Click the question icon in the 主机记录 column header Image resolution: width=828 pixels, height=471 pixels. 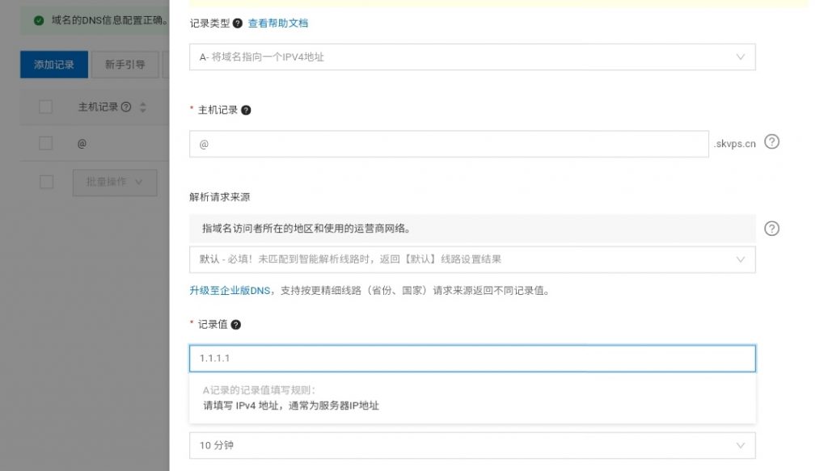click(x=126, y=107)
